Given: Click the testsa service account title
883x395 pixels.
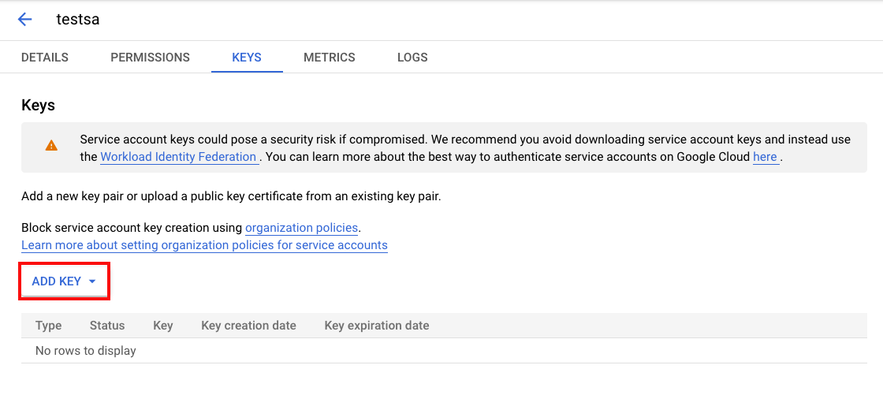Looking at the screenshot, I should pyautogui.click(x=77, y=20).
